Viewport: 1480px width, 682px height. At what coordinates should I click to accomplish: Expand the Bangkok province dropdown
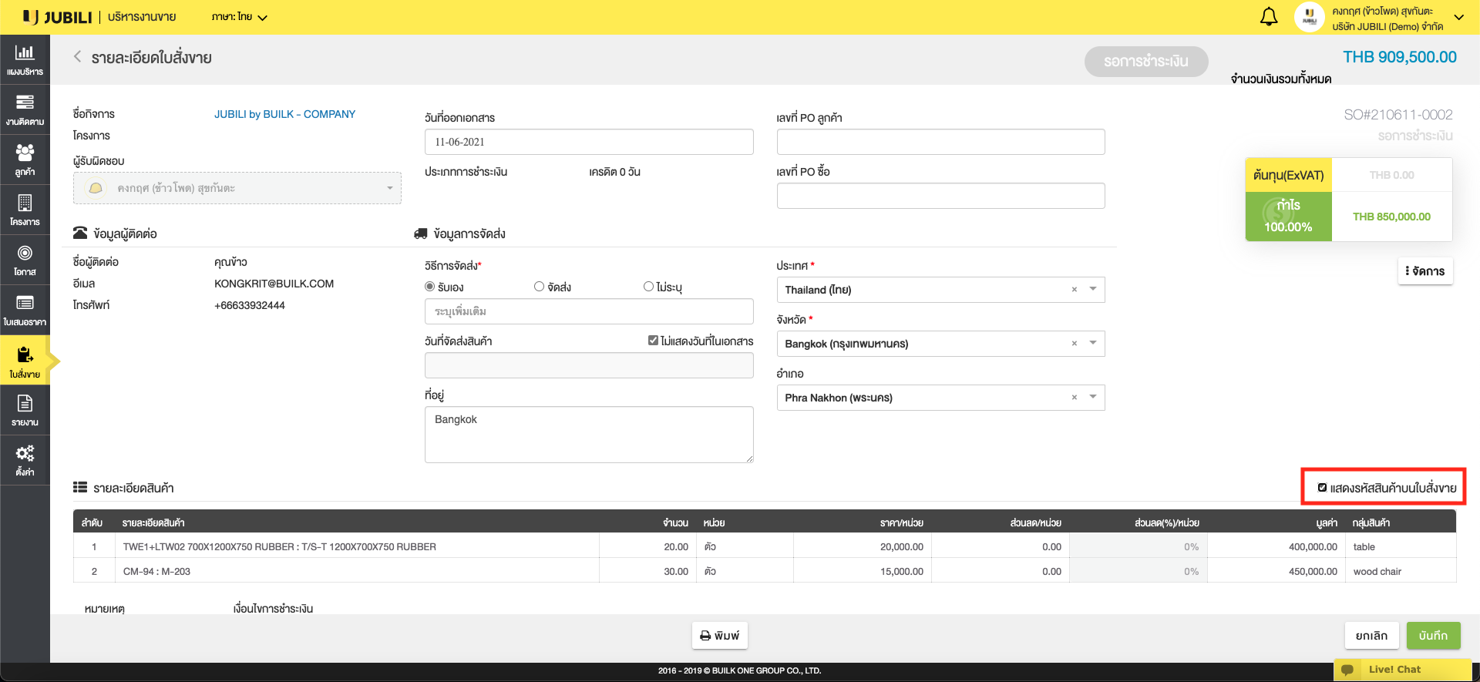(1092, 344)
